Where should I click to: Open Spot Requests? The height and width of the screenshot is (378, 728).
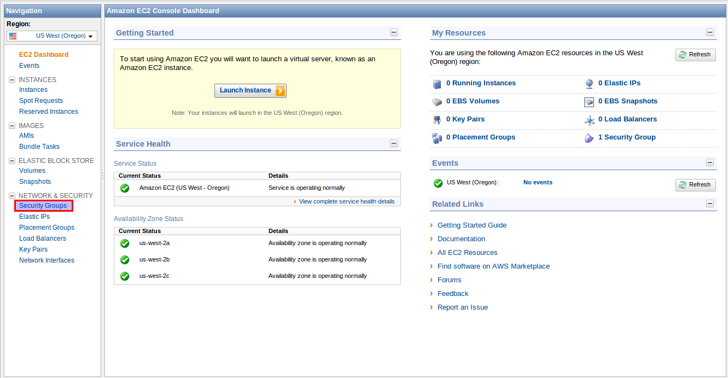[x=41, y=101]
